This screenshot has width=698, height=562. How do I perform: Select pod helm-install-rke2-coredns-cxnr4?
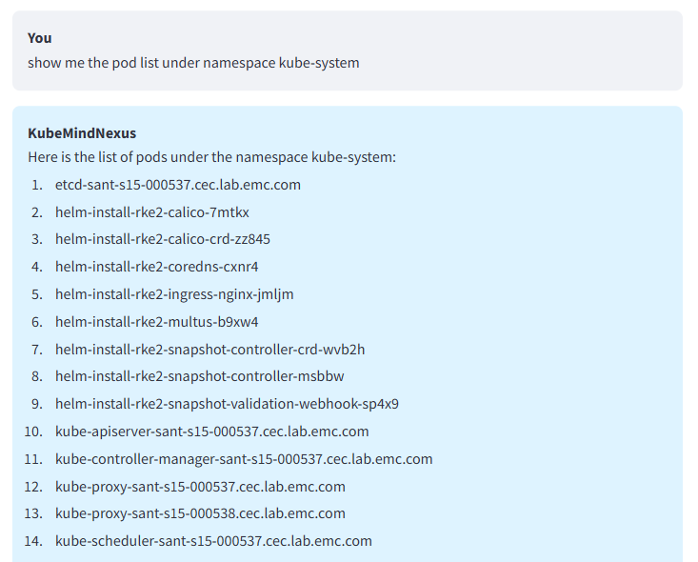[x=157, y=267]
